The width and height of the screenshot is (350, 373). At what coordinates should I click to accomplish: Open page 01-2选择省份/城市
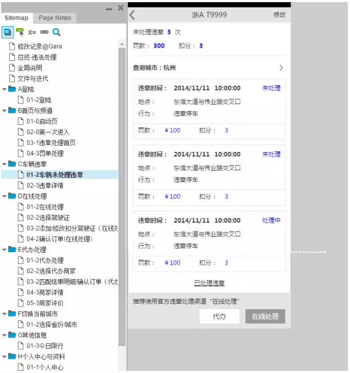coord(51,324)
